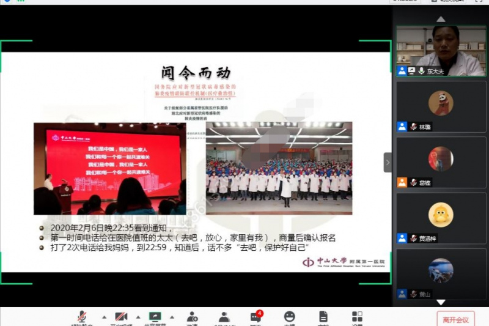
Task: Click the green microphone icon beside 东大夫
Action: pyautogui.click(x=421, y=71)
